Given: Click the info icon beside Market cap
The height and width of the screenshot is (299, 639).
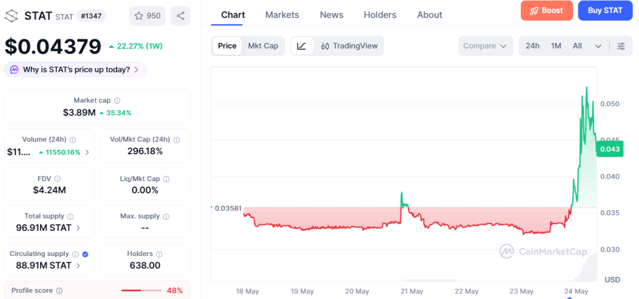Looking at the screenshot, I should pos(117,100).
